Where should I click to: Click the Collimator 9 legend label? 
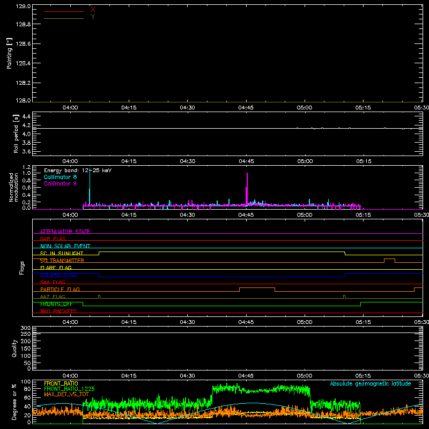pyautogui.click(x=60, y=183)
